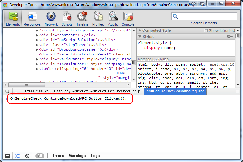Open the Network panel
Screen dimensions: 243x162
coord(51,19)
